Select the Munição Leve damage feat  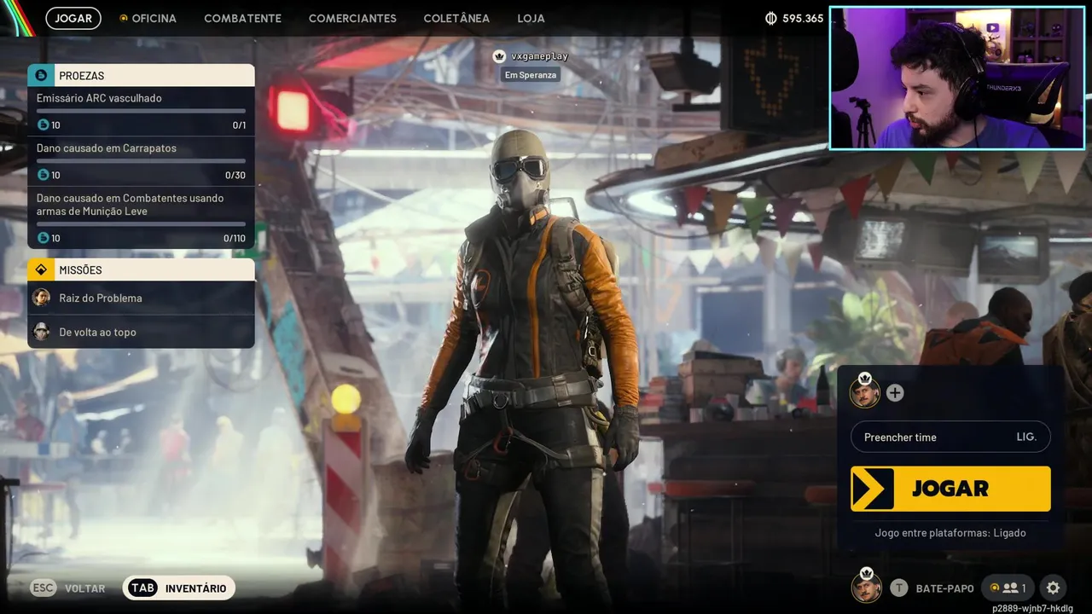pos(141,217)
